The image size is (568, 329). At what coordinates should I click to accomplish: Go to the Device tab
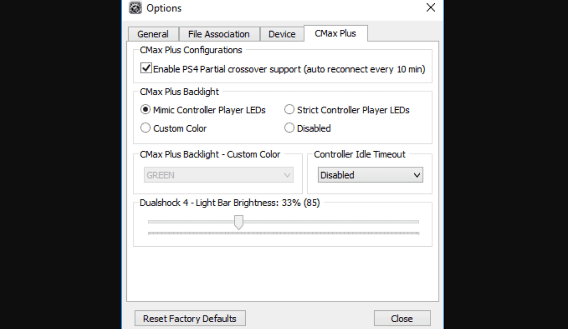(282, 34)
